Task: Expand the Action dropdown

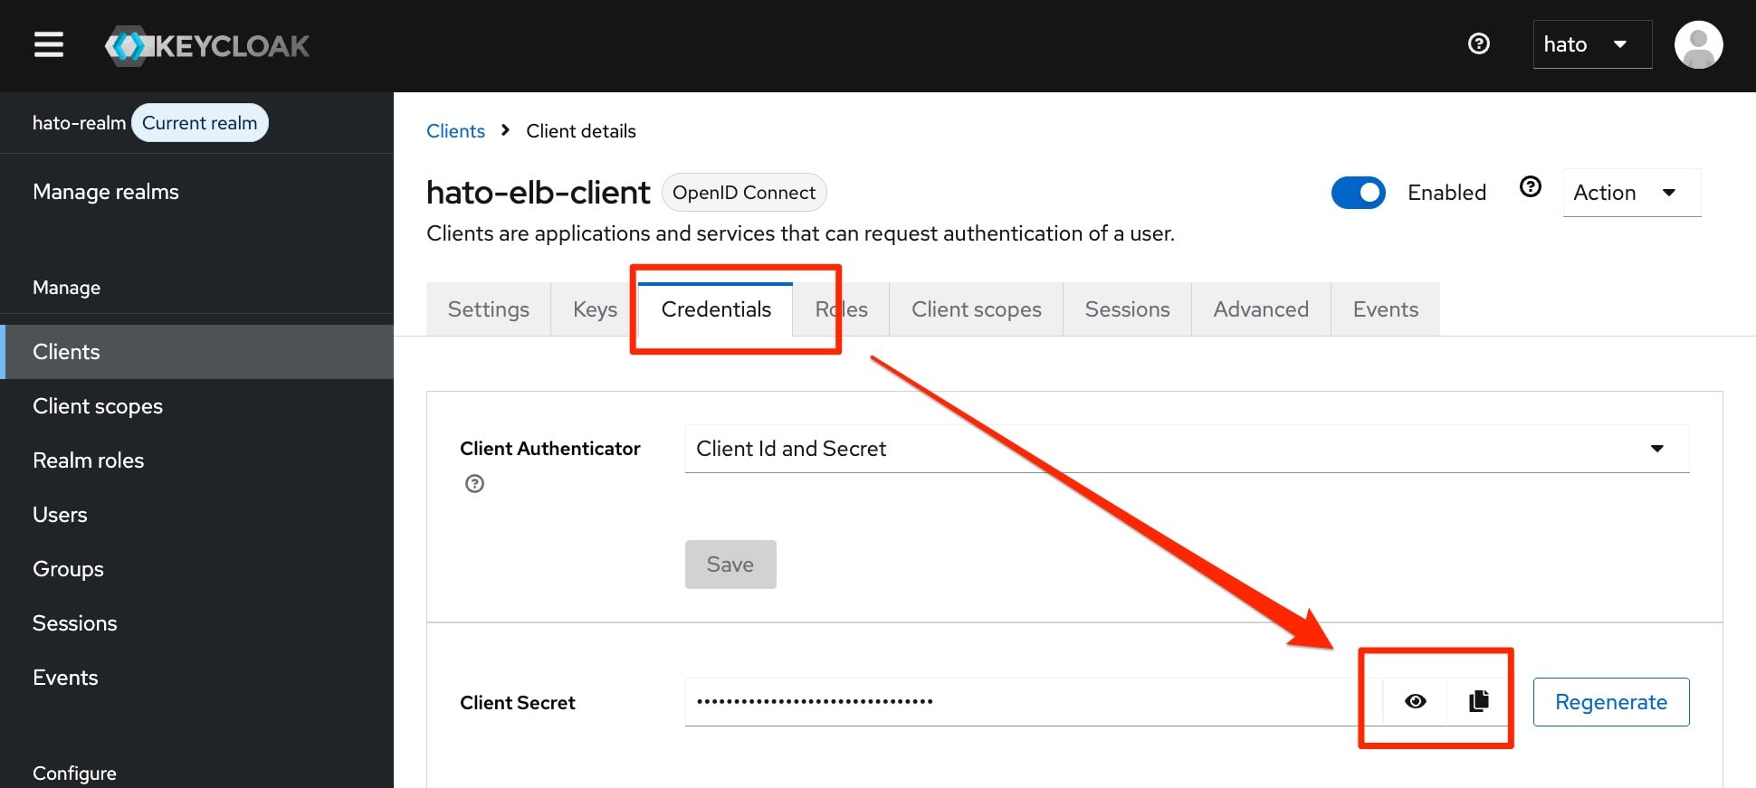Action: [1631, 193]
